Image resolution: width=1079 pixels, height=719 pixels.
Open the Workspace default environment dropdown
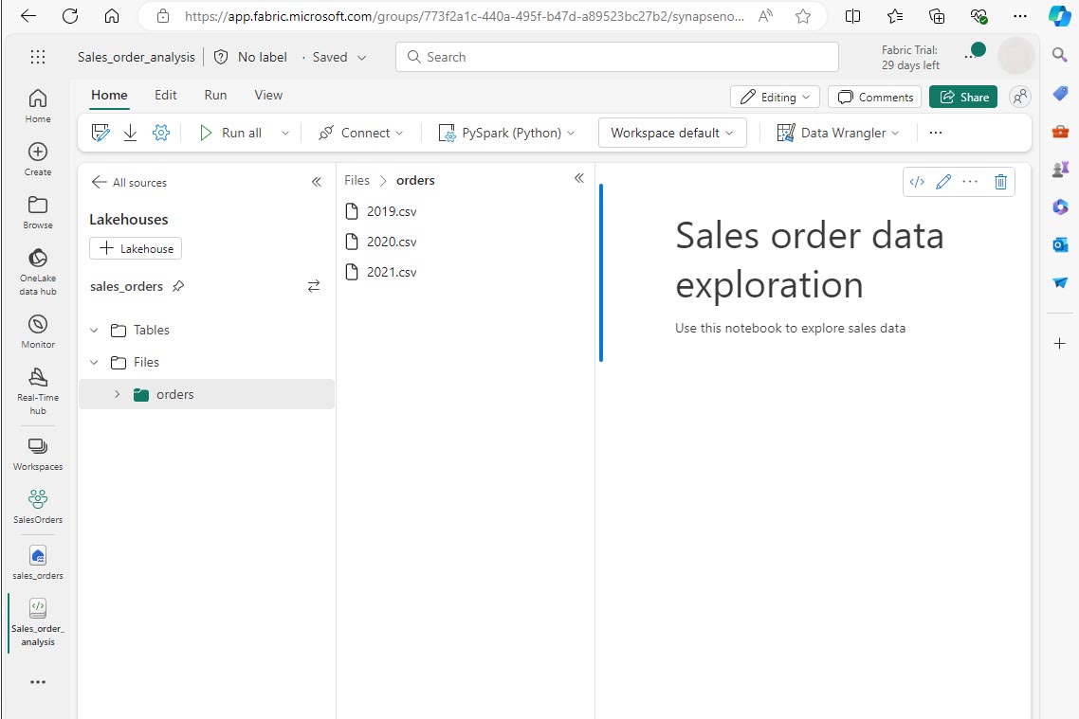click(x=672, y=133)
